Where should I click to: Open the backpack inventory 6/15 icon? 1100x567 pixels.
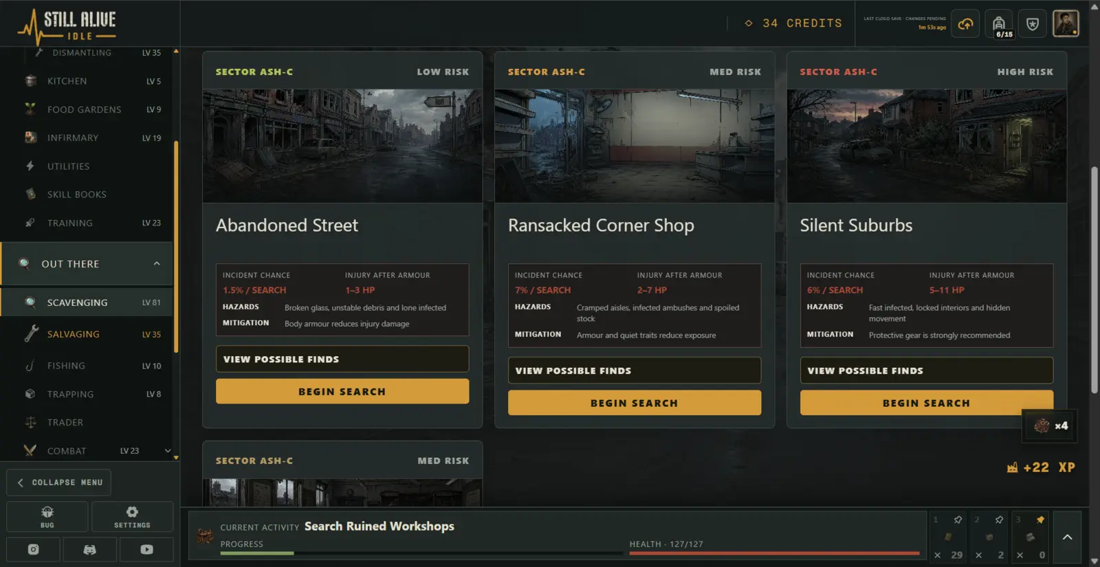coord(999,24)
